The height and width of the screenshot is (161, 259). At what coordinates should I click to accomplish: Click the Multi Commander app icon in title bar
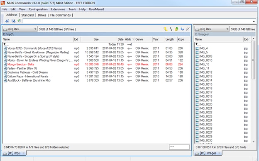3,3
